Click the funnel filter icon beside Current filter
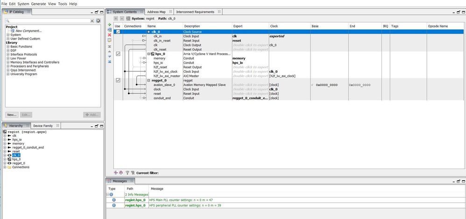Image resolution: width=466 pixels, height=219 pixels. click(127, 173)
